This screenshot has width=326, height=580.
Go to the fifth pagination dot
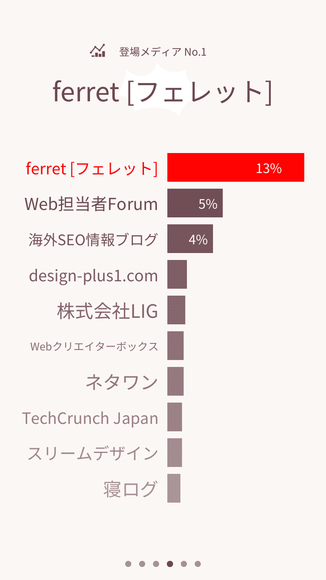(184, 564)
